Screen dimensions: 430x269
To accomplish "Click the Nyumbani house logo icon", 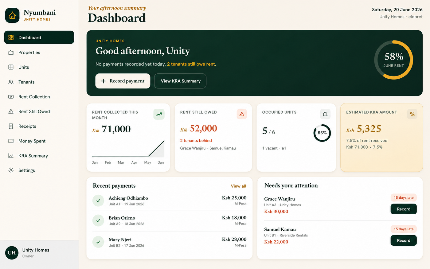I will click(12, 15).
